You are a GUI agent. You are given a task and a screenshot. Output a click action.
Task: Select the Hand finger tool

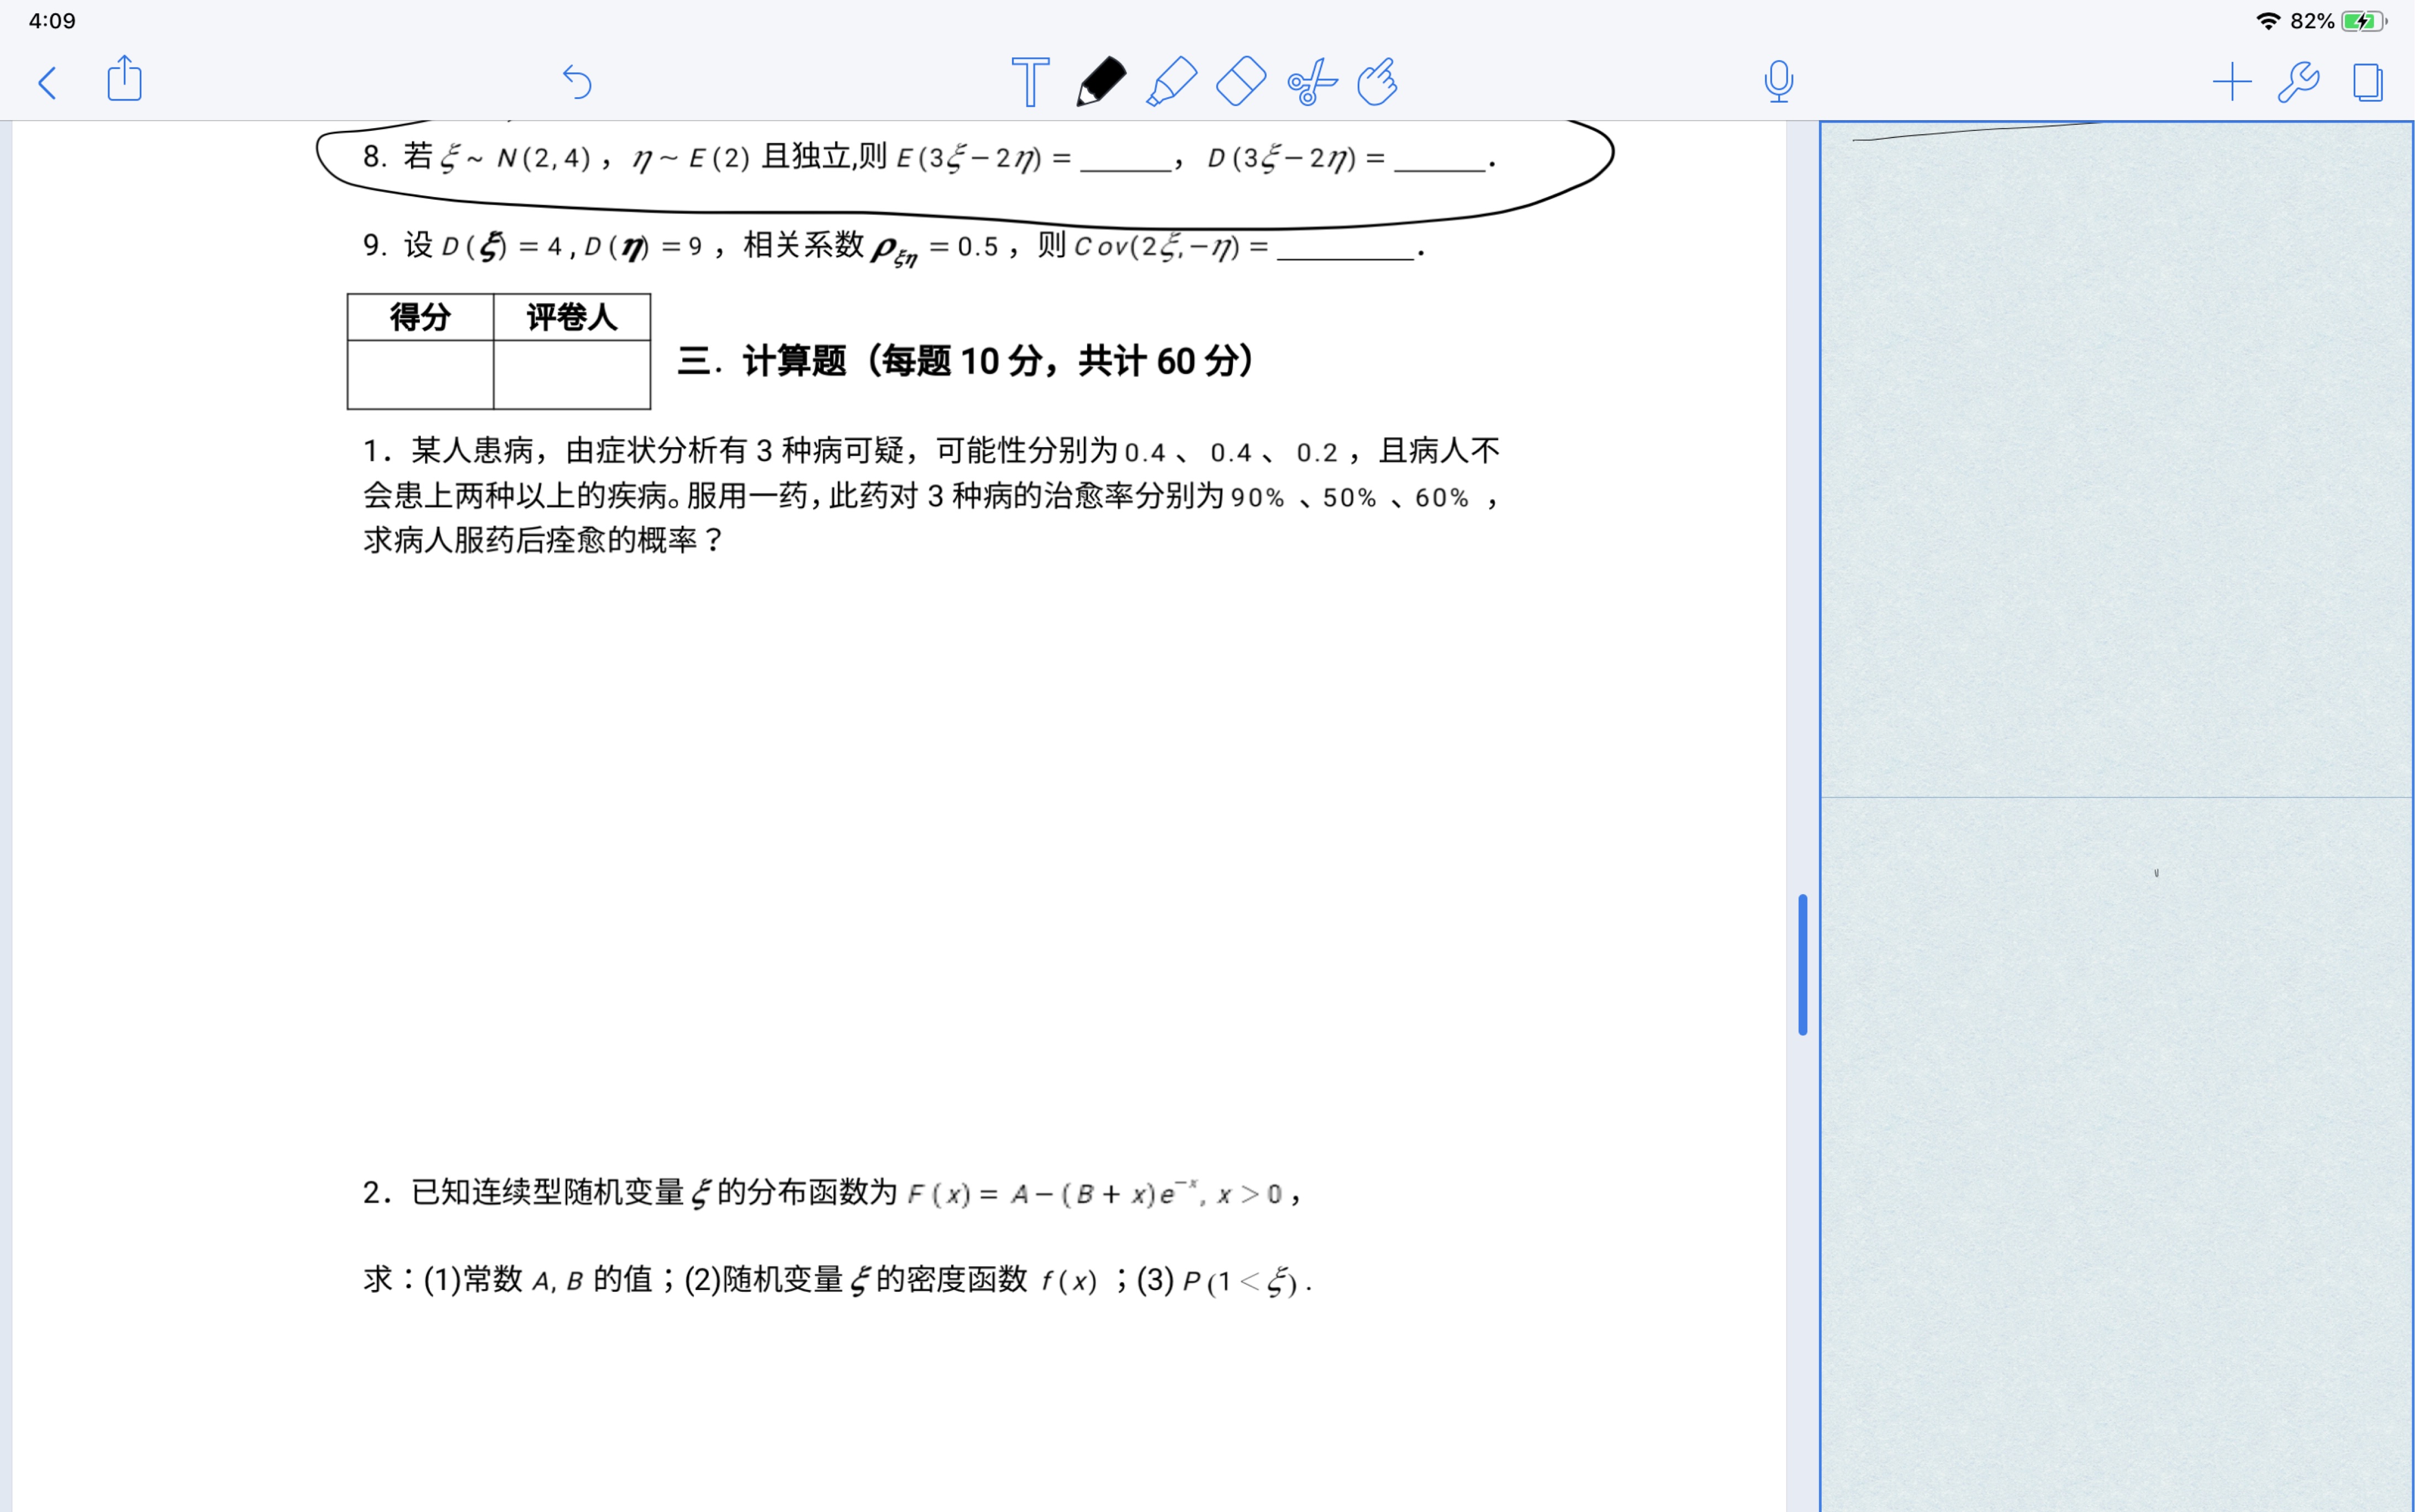click(x=1377, y=82)
